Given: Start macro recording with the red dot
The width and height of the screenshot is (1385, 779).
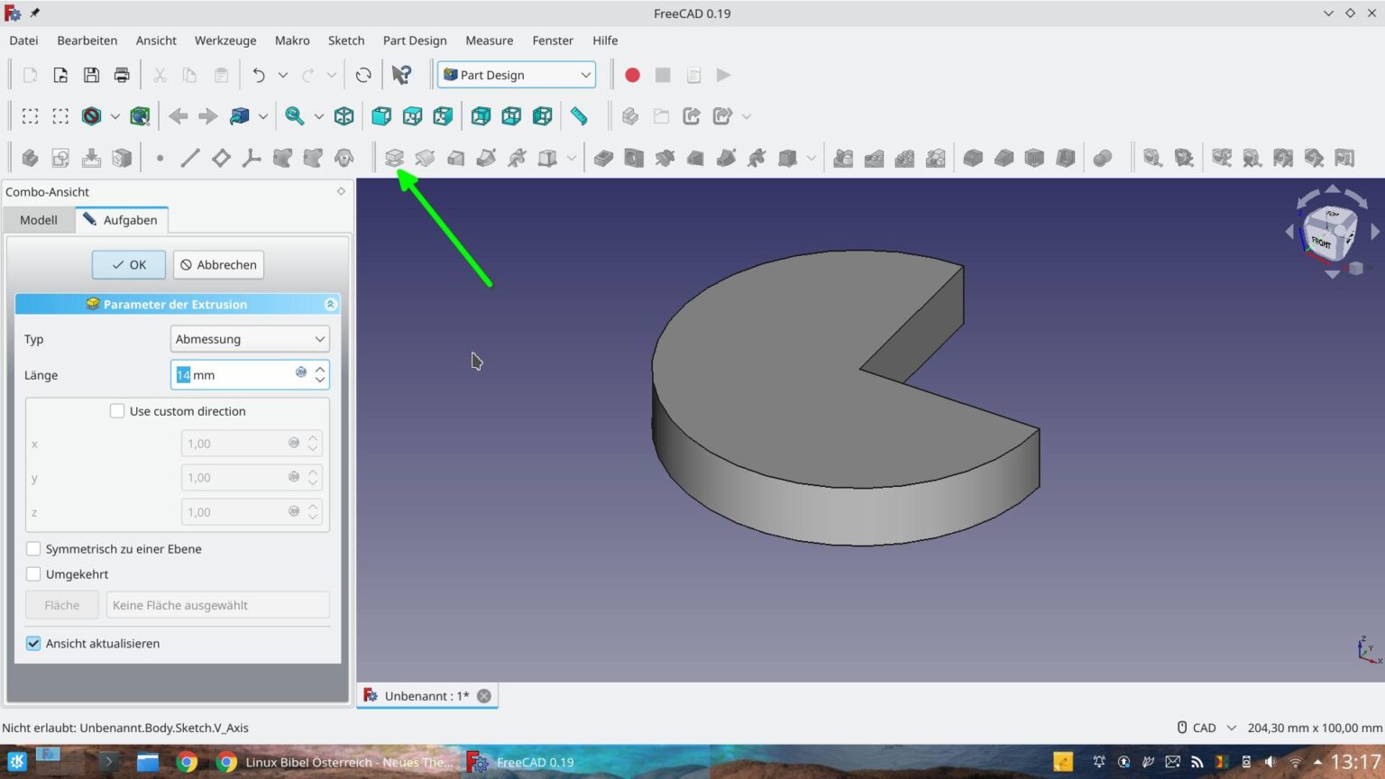Looking at the screenshot, I should coord(632,75).
